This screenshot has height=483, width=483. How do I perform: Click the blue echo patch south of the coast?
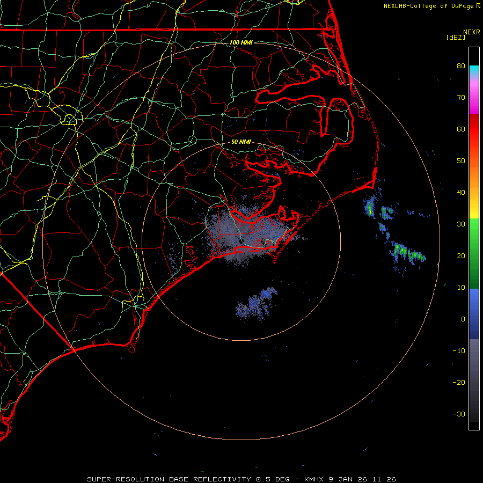click(x=257, y=303)
